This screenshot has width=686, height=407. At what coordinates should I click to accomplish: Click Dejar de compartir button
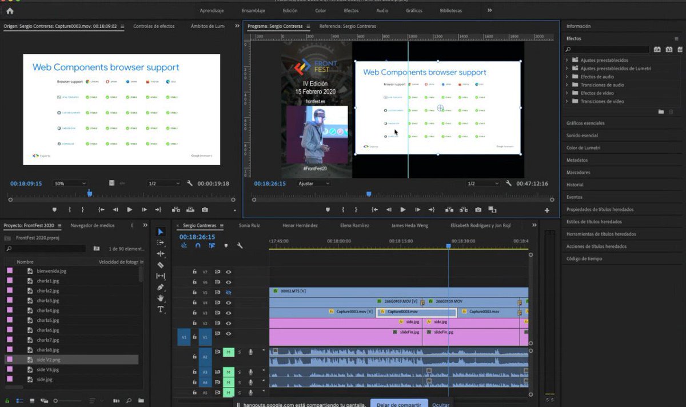tap(399, 404)
